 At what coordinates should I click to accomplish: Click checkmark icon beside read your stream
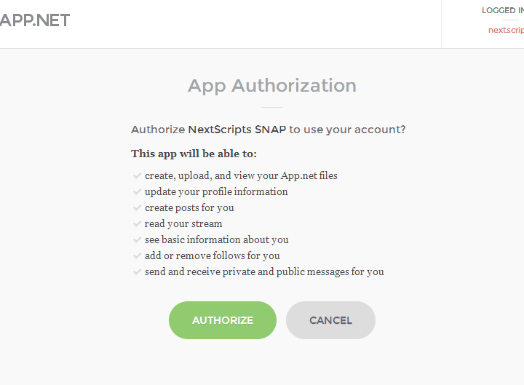click(x=137, y=224)
